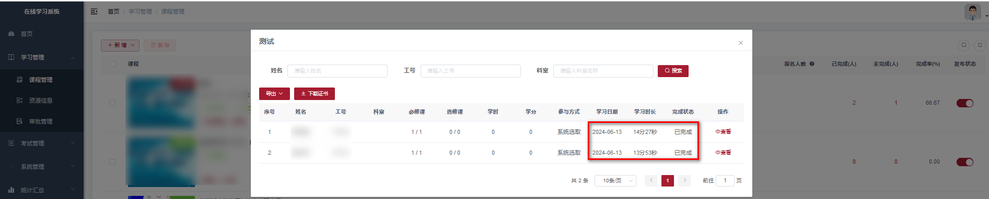Click the red 搜索 button

pyautogui.click(x=673, y=71)
